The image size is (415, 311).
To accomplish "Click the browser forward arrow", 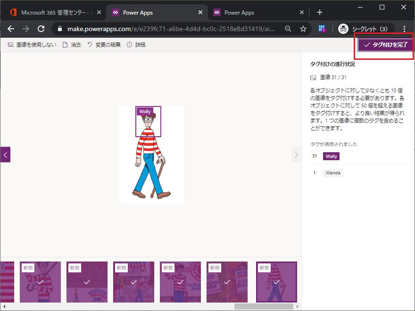I will (25, 29).
